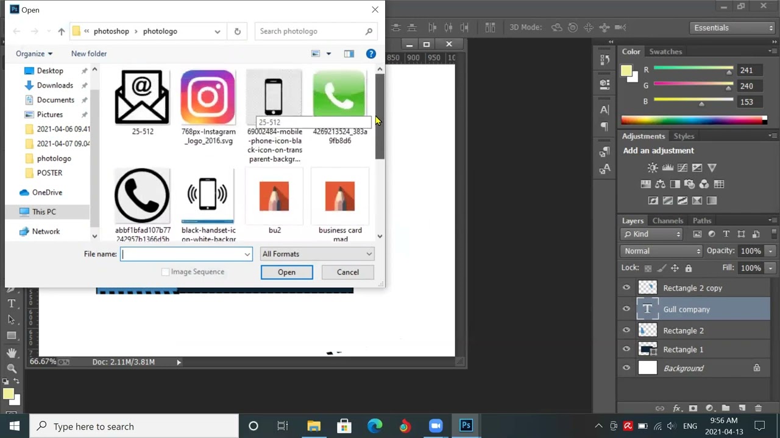Add a Hue/Saturation adjustment

(646, 184)
